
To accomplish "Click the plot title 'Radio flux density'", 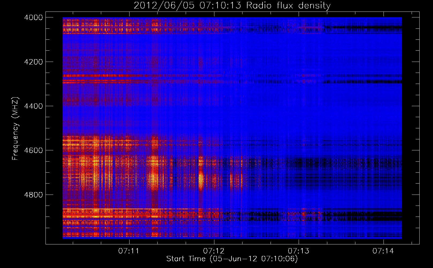I will (x=288, y=6).
